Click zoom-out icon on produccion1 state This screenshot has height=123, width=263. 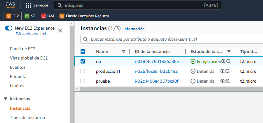tap(227, 71)
